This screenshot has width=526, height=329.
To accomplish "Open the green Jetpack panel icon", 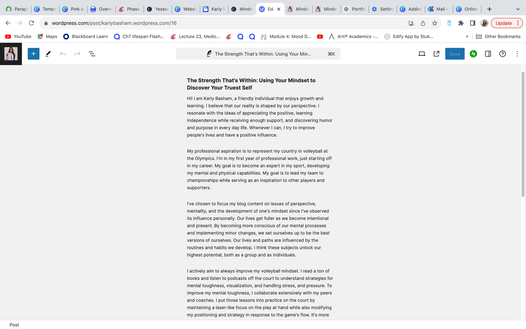I will (x=473, y=54).
